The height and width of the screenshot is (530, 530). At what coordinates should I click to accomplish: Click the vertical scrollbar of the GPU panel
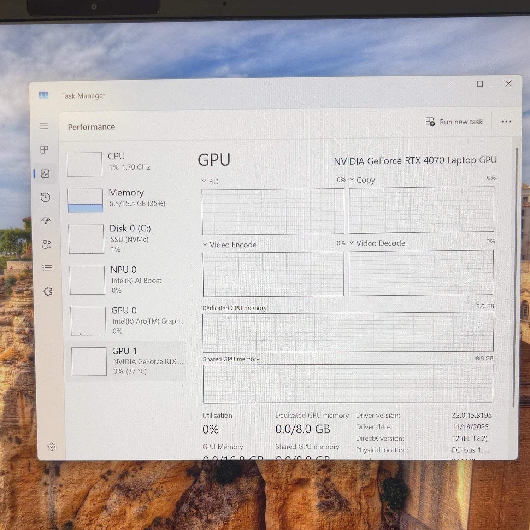[x=515, y=278]
